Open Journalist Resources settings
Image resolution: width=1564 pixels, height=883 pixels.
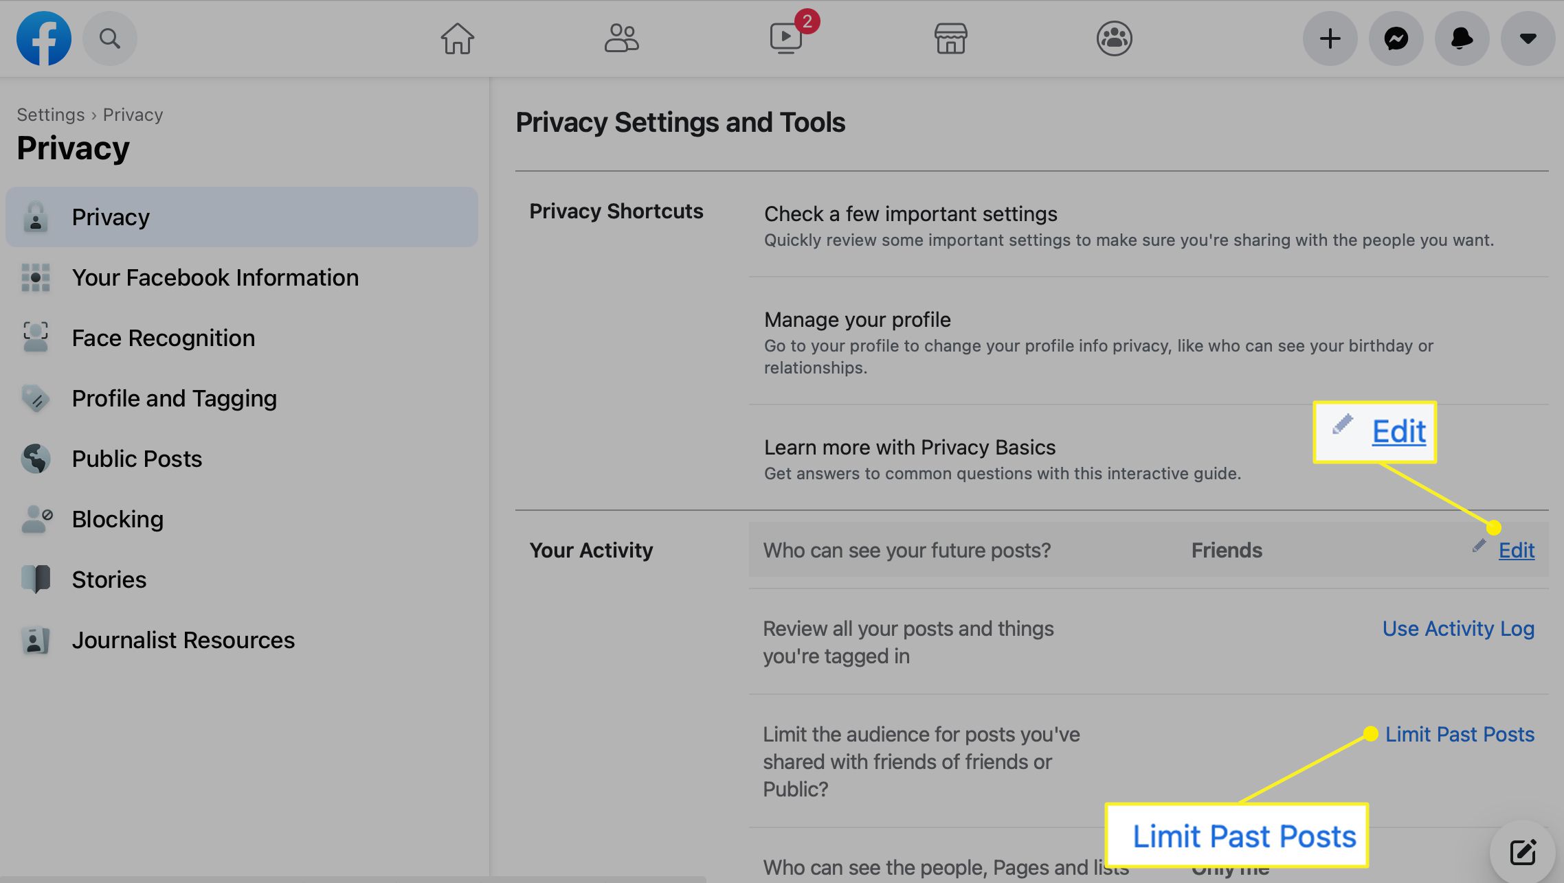(242, 640)
